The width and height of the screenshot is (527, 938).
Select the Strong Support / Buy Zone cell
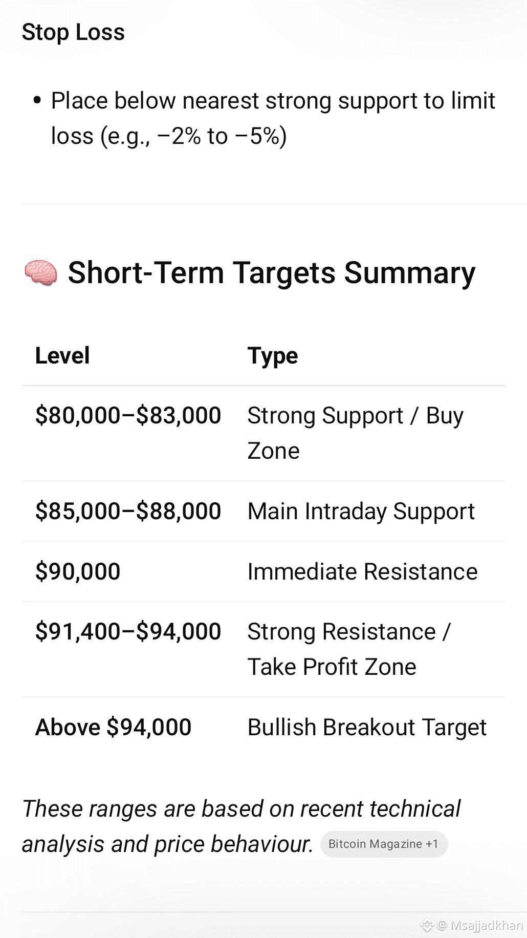pos(356,433)
